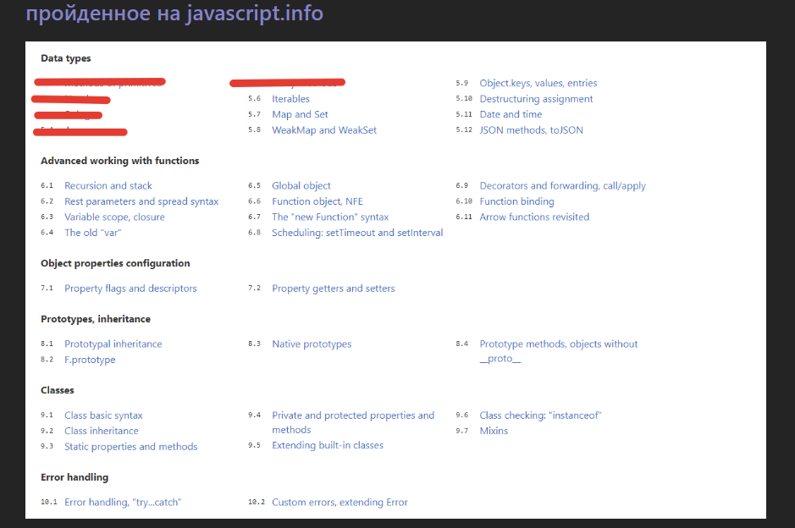Open the F.prototype link
Viewport: 795px width, 528px height.
tap(90, 360)
